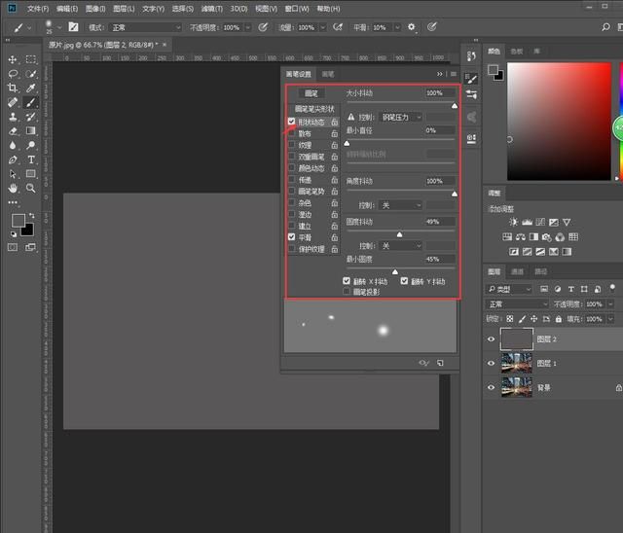This screenshot has height=533, width=623.
Task: Add a Hue/Saturation adjustment
Action: click(x=507, y=237)
